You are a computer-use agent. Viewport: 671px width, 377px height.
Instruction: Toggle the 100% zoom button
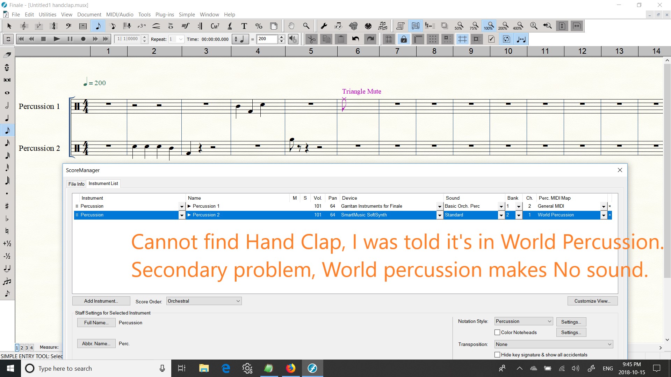(488, 26)
